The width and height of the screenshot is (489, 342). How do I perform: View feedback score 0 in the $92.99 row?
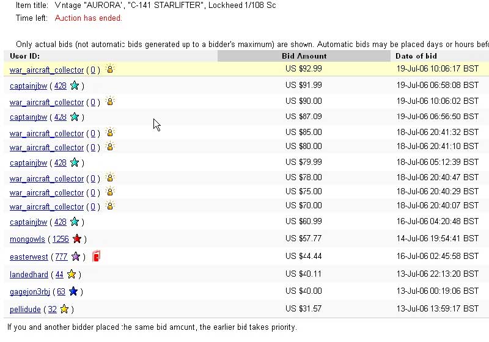pyautogui.click(x=93, y=70)
